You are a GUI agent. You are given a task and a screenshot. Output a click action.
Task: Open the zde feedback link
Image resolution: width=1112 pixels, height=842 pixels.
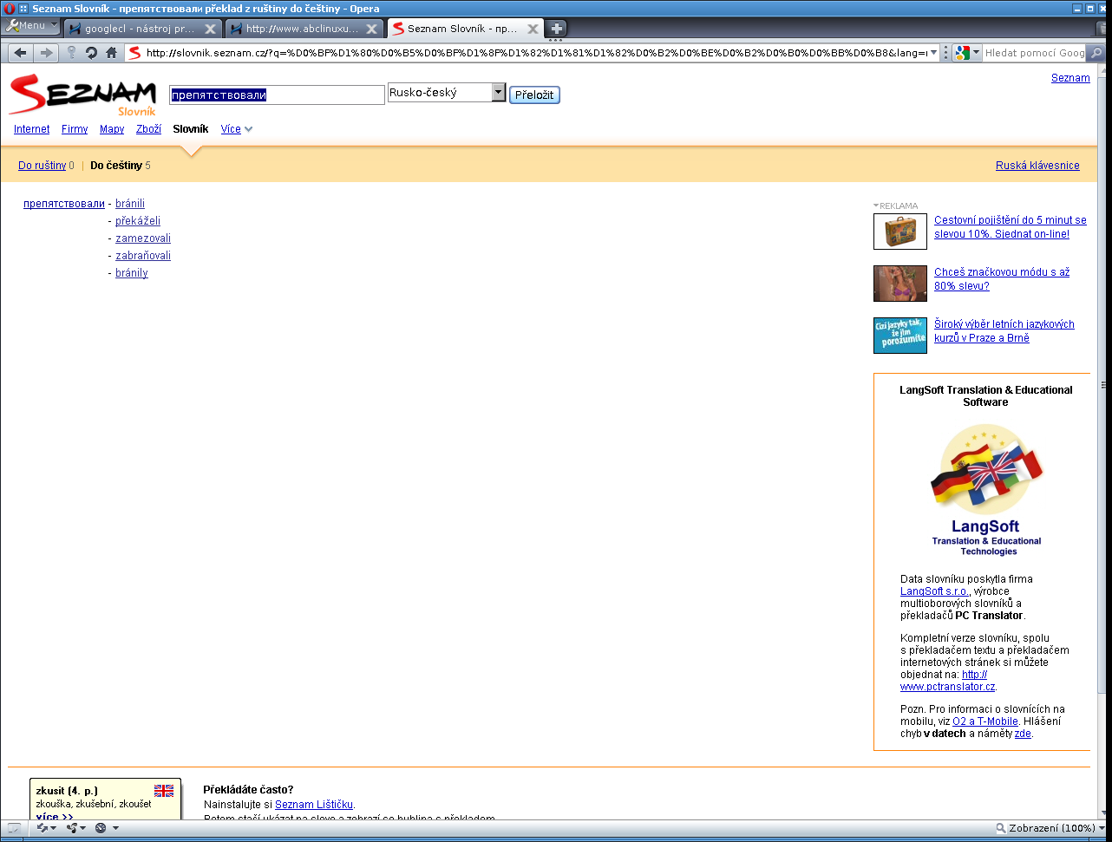click(x=1023, y=734)
